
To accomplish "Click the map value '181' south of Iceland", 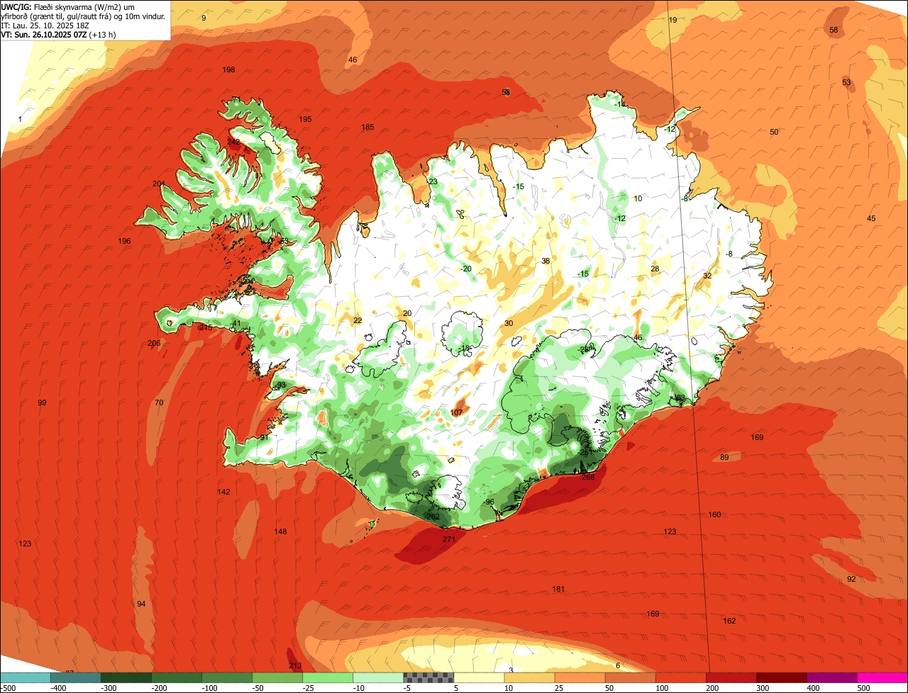I will [558, 589].
